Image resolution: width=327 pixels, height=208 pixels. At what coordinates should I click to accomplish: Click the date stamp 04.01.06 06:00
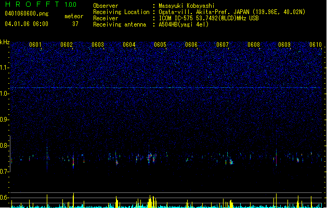click(27, 24)
